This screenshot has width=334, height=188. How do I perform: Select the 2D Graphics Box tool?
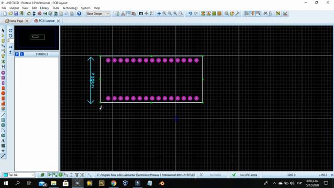[3, 120]
